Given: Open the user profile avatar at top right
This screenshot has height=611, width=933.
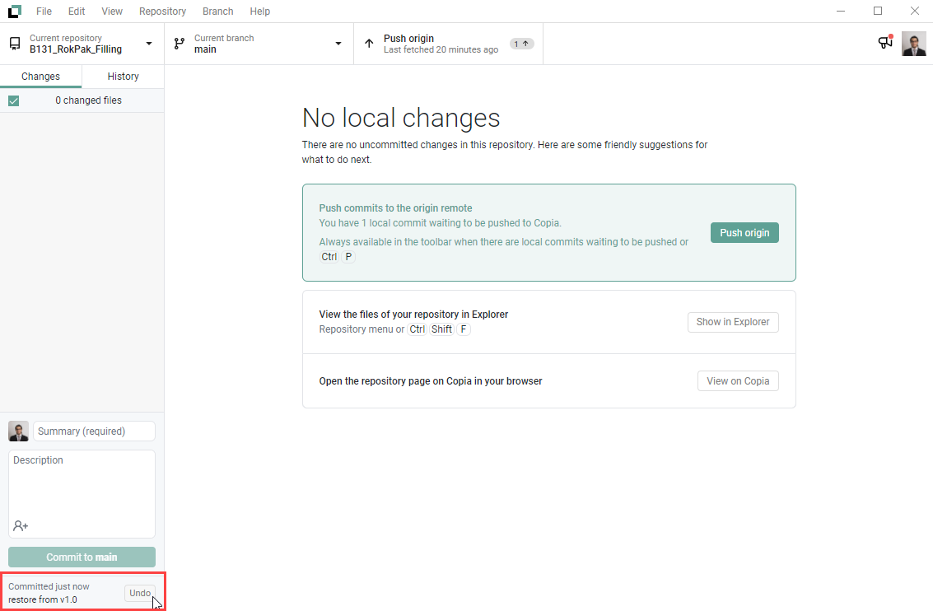Looking at the screenshot, I should [x=913, y=44].
